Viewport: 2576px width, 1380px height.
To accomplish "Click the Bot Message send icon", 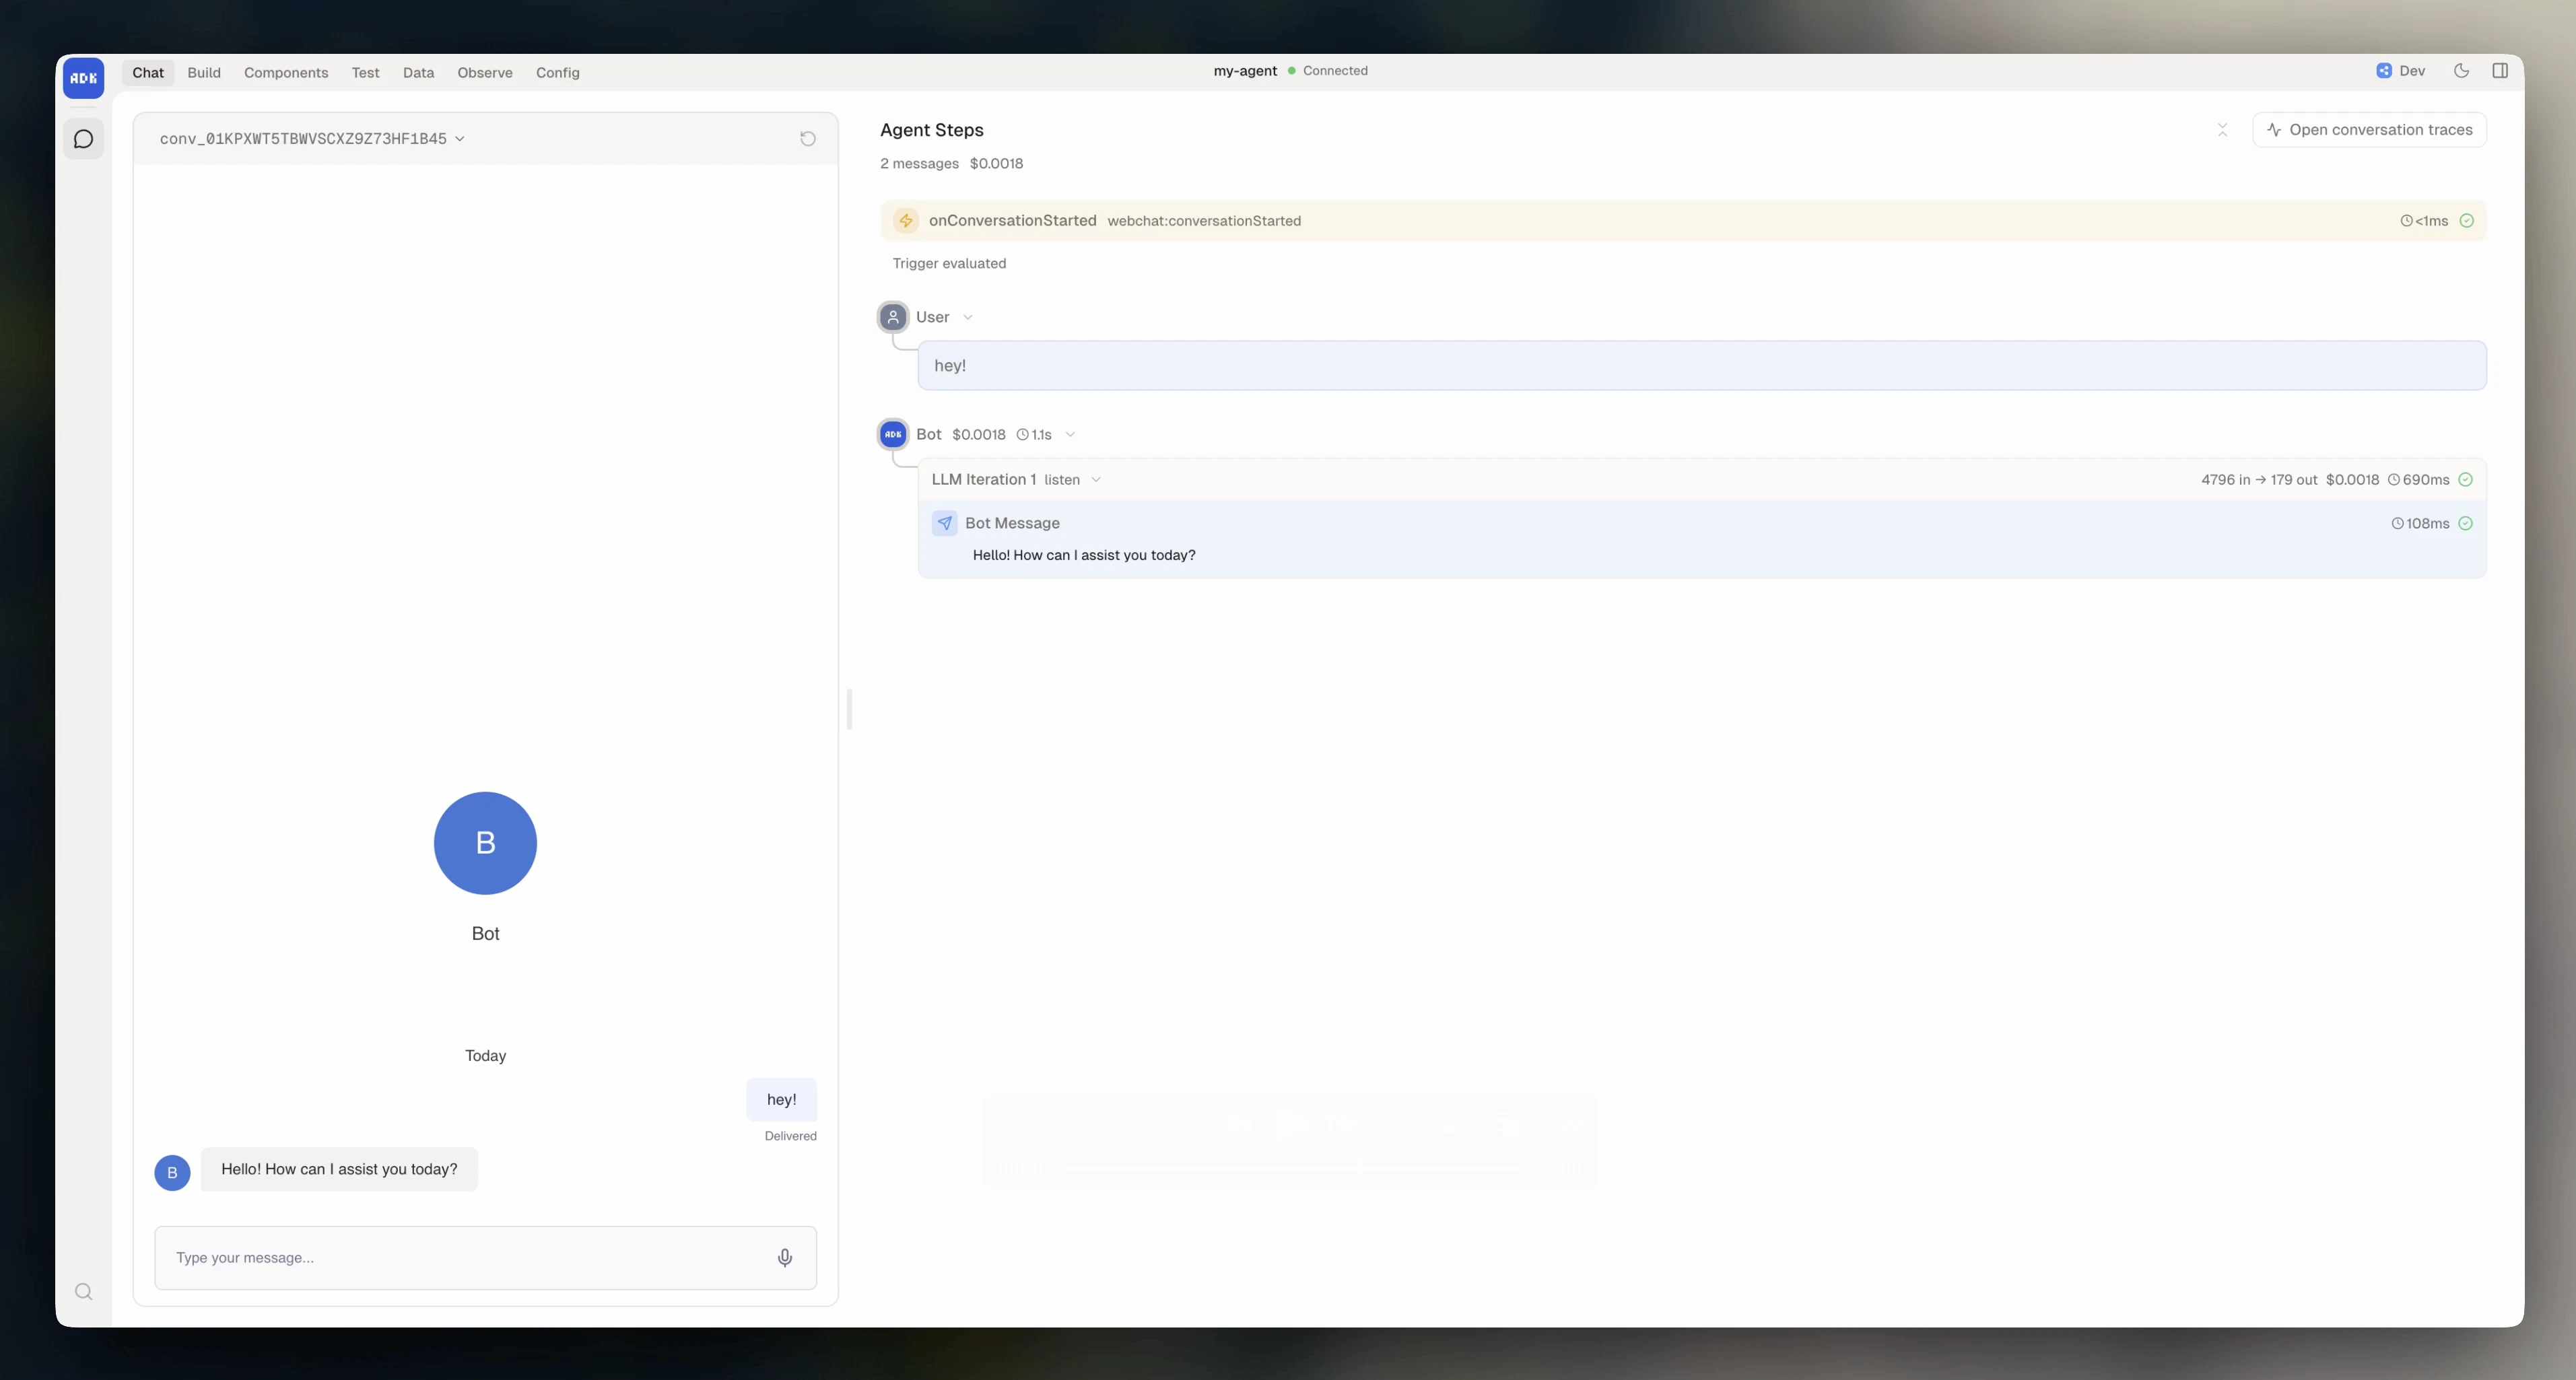I will pyautogui.click(x=944, y=523).
